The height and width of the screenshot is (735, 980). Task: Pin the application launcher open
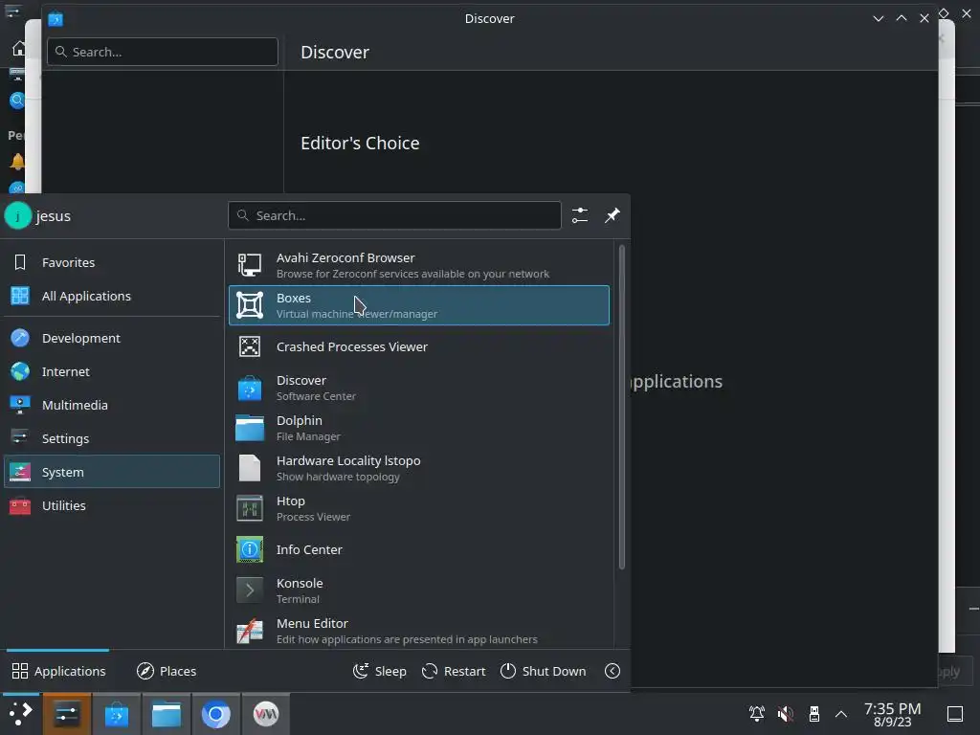[612, 215]
